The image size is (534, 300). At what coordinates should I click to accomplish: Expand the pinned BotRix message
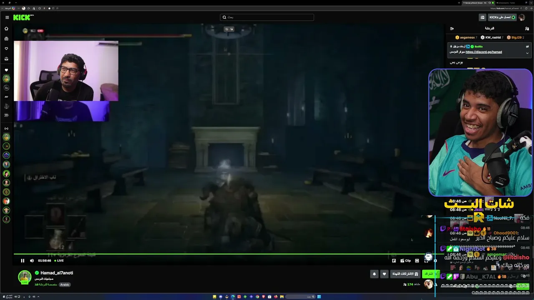coord(527,53)
